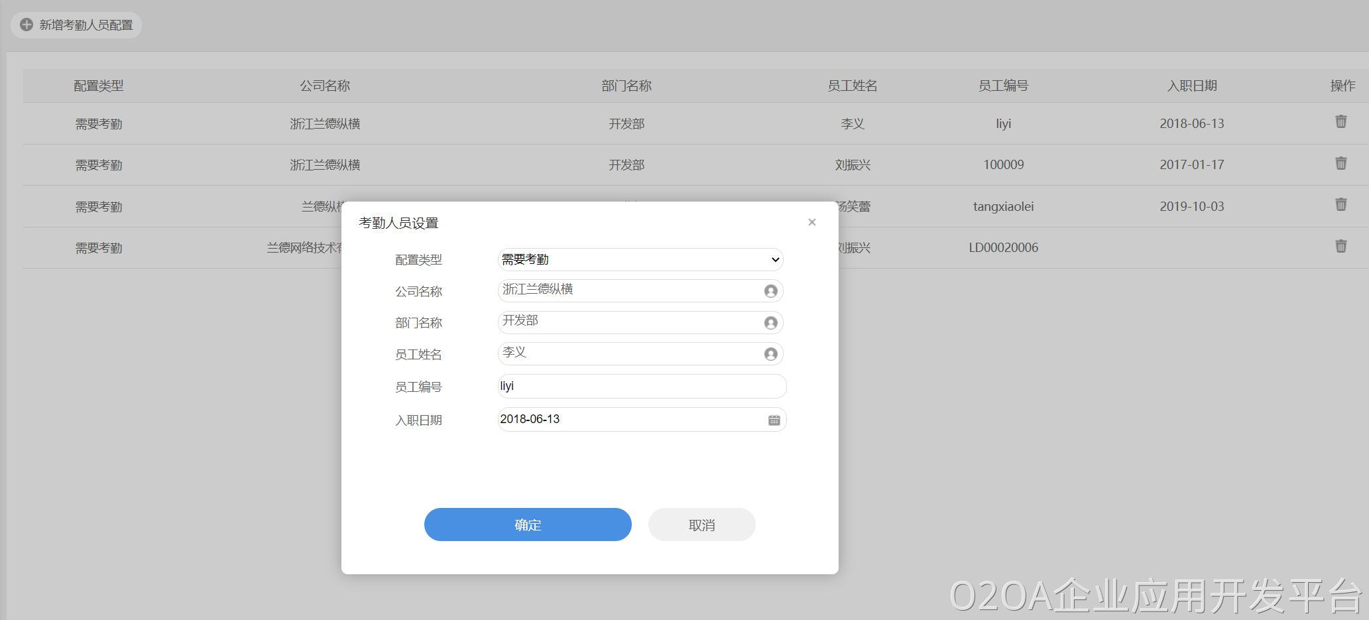Delete the row with employee number 100009
The height and width of the screenshot is (620, 1369).
1340,163
